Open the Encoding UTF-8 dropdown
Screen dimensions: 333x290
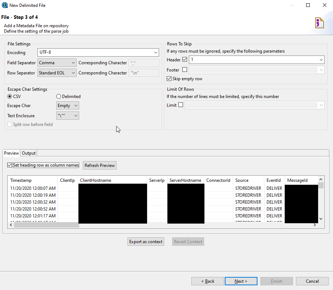point(98,52)
